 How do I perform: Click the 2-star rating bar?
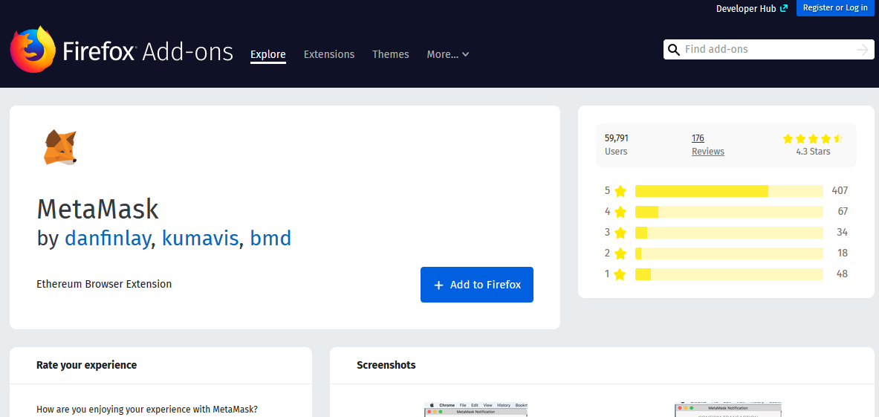[x=729, y=253]
